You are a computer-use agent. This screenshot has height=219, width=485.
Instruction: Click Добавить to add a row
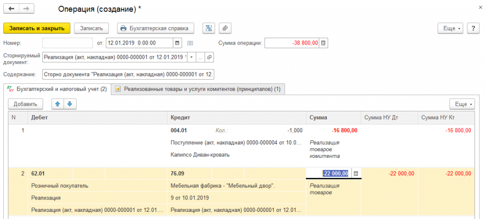(x=25, y=104)
